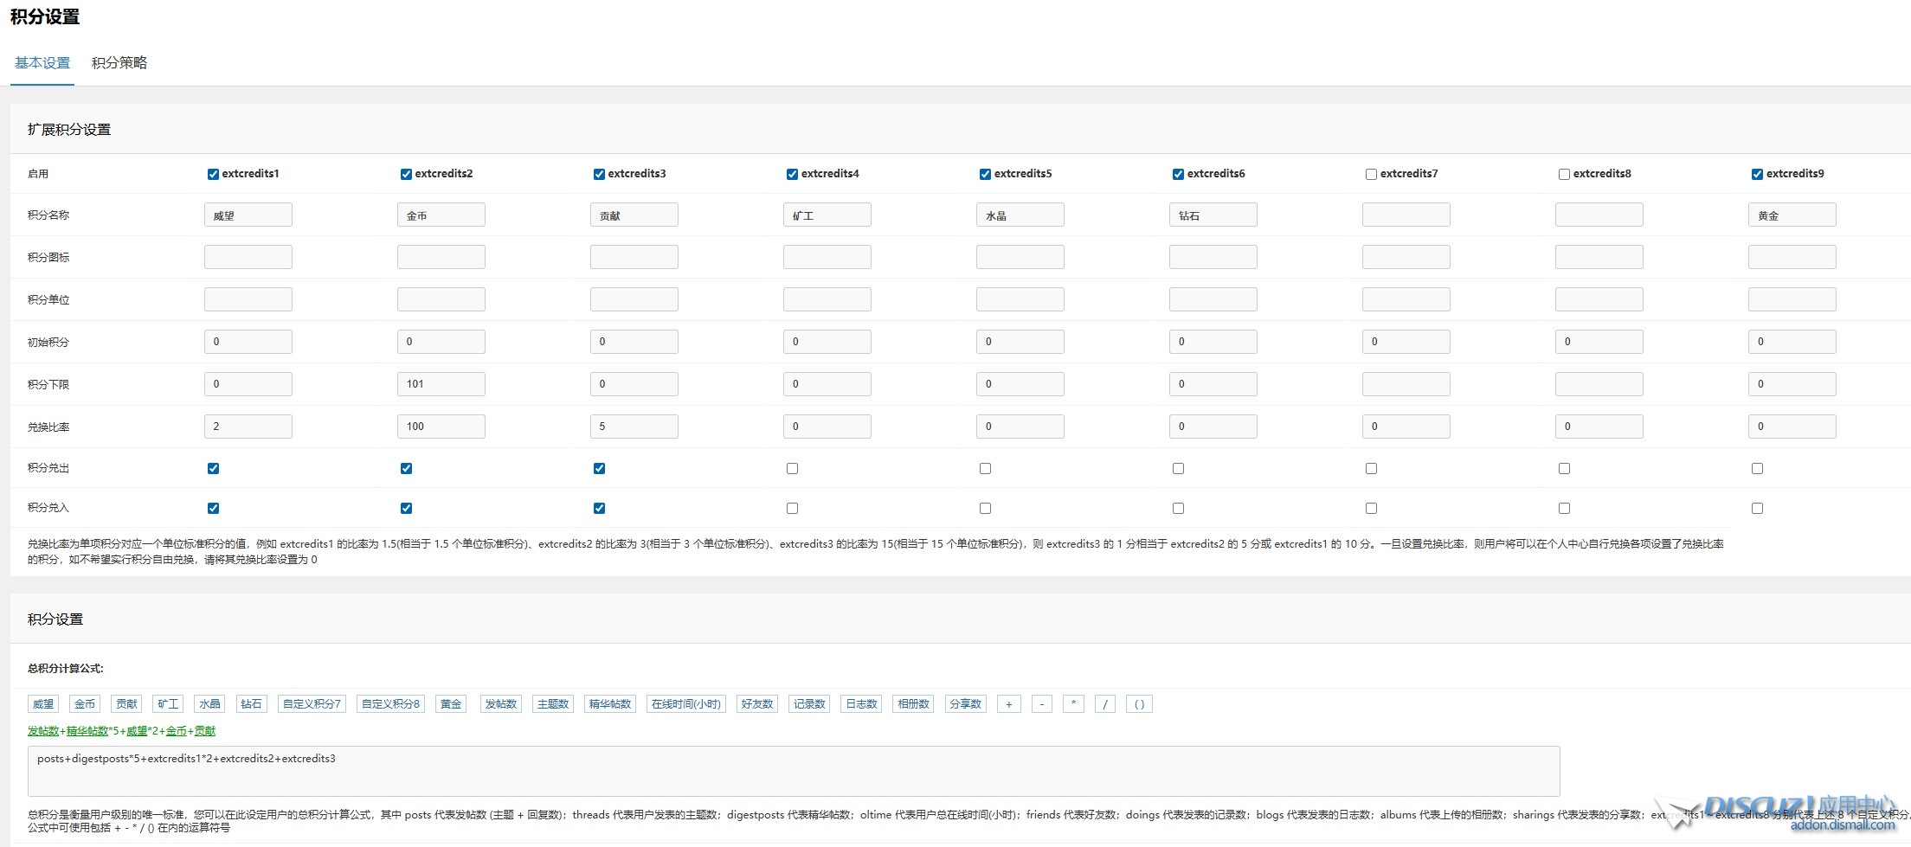Image resolution: width=1911 pixels, height=847 pixels.
Task: Click the total credits formula textarea
Action: (794, 771)
